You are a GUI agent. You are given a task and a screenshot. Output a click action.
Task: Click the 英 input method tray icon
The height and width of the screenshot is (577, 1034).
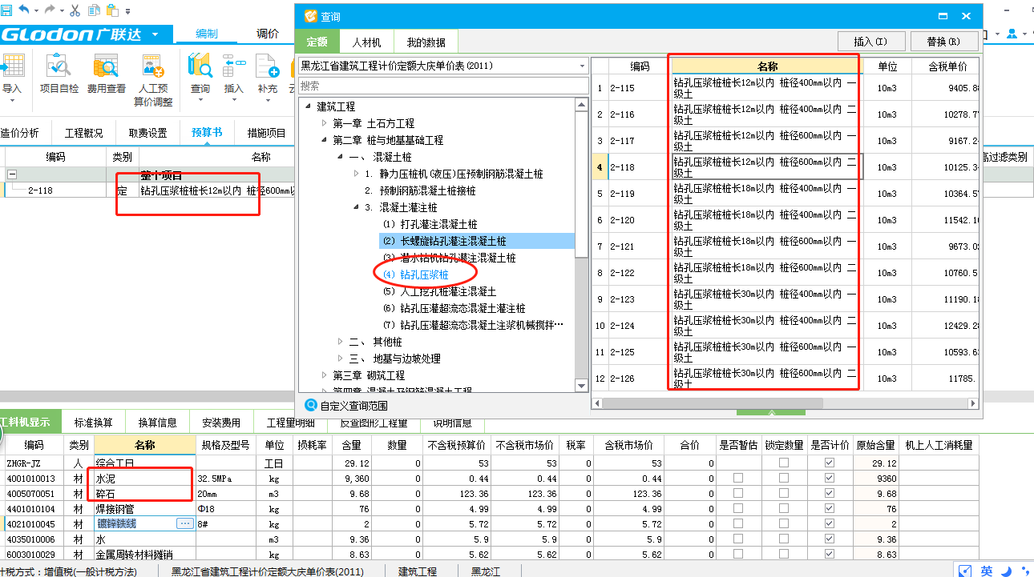coord(987,571)
